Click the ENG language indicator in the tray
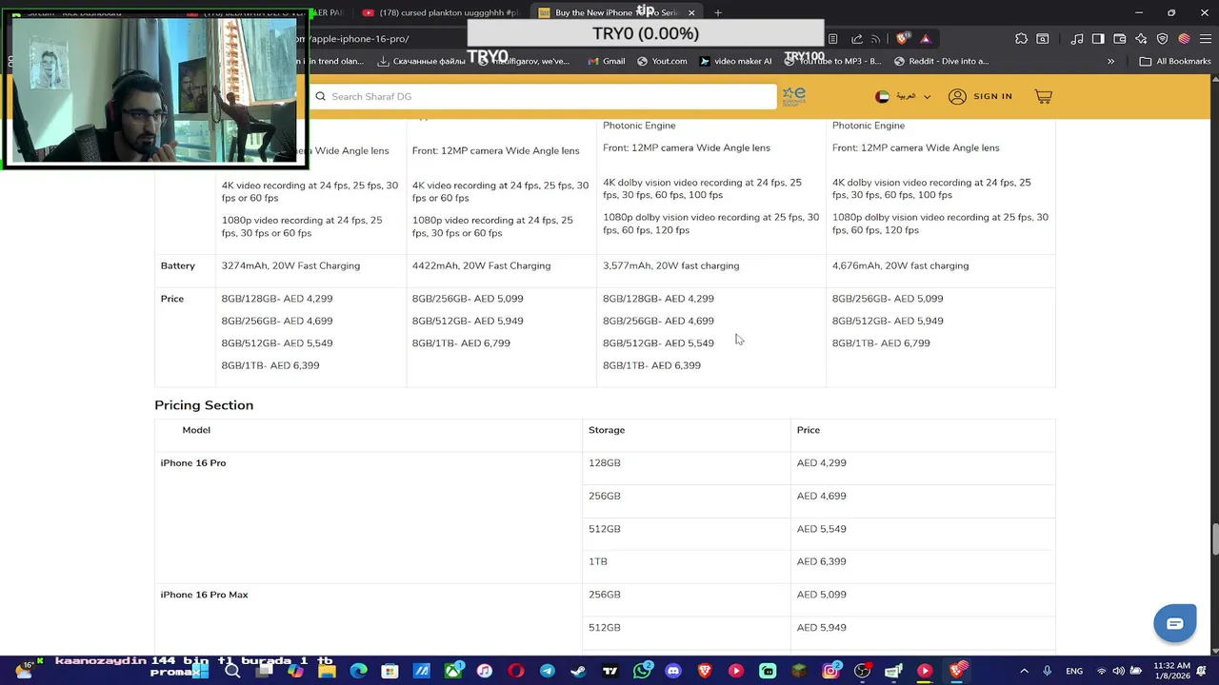1219x685 pixels. 1074,671
